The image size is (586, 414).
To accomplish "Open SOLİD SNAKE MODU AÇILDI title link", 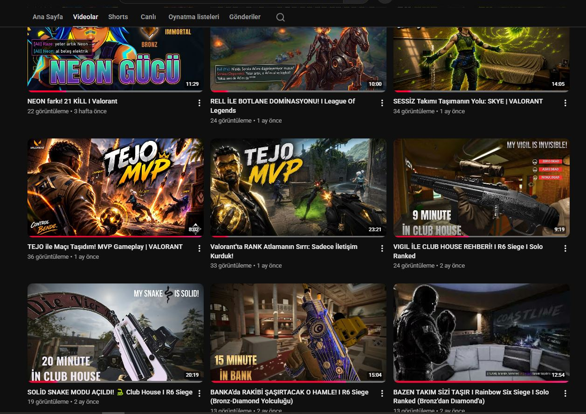I will coord(110,392).
